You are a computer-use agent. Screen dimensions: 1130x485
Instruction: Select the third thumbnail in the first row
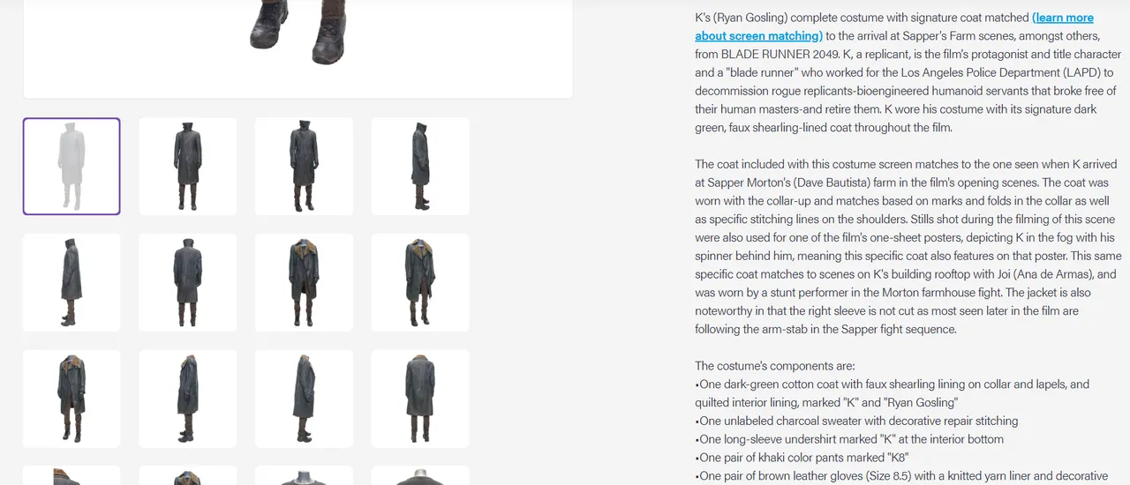[x=304, y=167]
